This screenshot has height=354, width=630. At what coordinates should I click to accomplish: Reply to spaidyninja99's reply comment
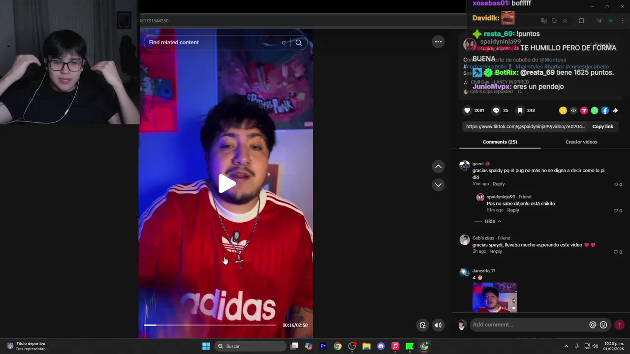click(513, 210)
